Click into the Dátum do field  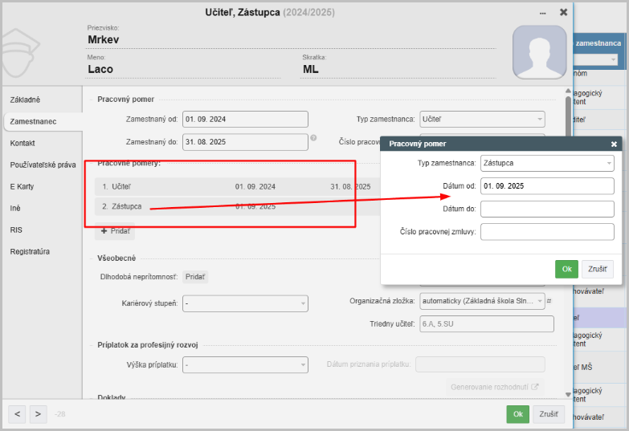(x=546, y=209)
